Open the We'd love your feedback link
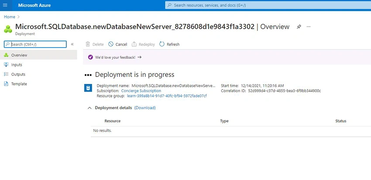 pyautogui.click(x=115, y=57)
